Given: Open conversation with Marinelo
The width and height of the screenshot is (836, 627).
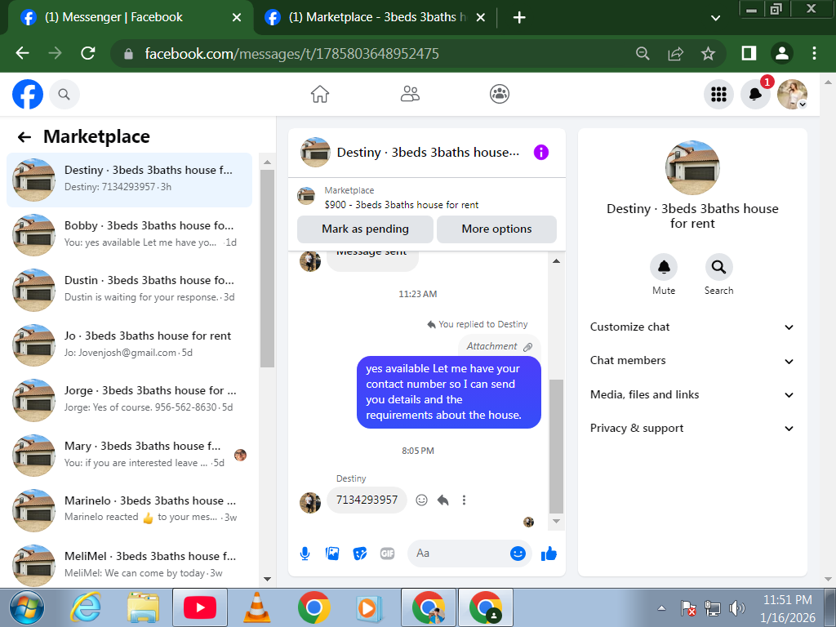Looking at the screenshot, I should (129, 510).
